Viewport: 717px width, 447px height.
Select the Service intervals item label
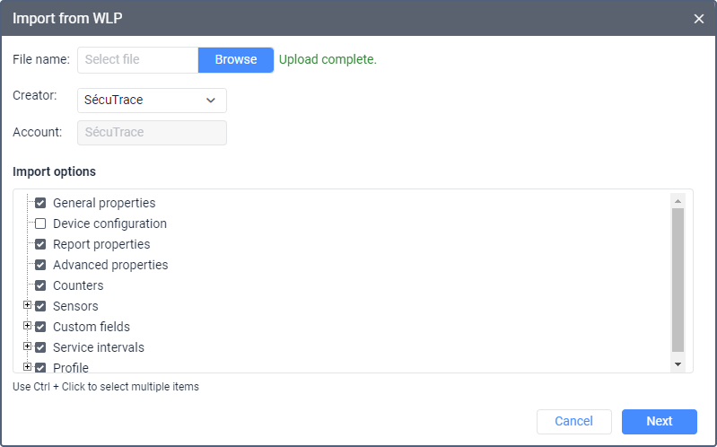point(98,347)
